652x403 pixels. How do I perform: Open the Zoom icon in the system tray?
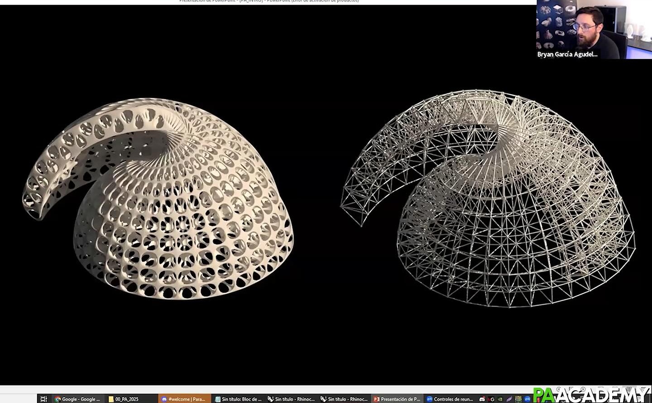pyautogui.click(x=527, y=399)
